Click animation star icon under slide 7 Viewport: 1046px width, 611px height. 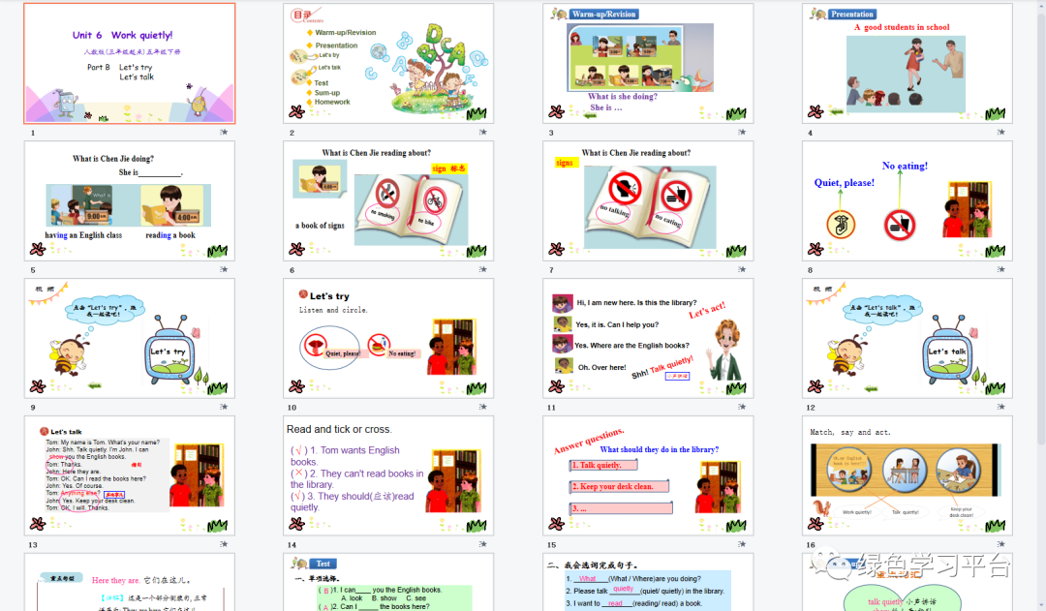(742, 269)
